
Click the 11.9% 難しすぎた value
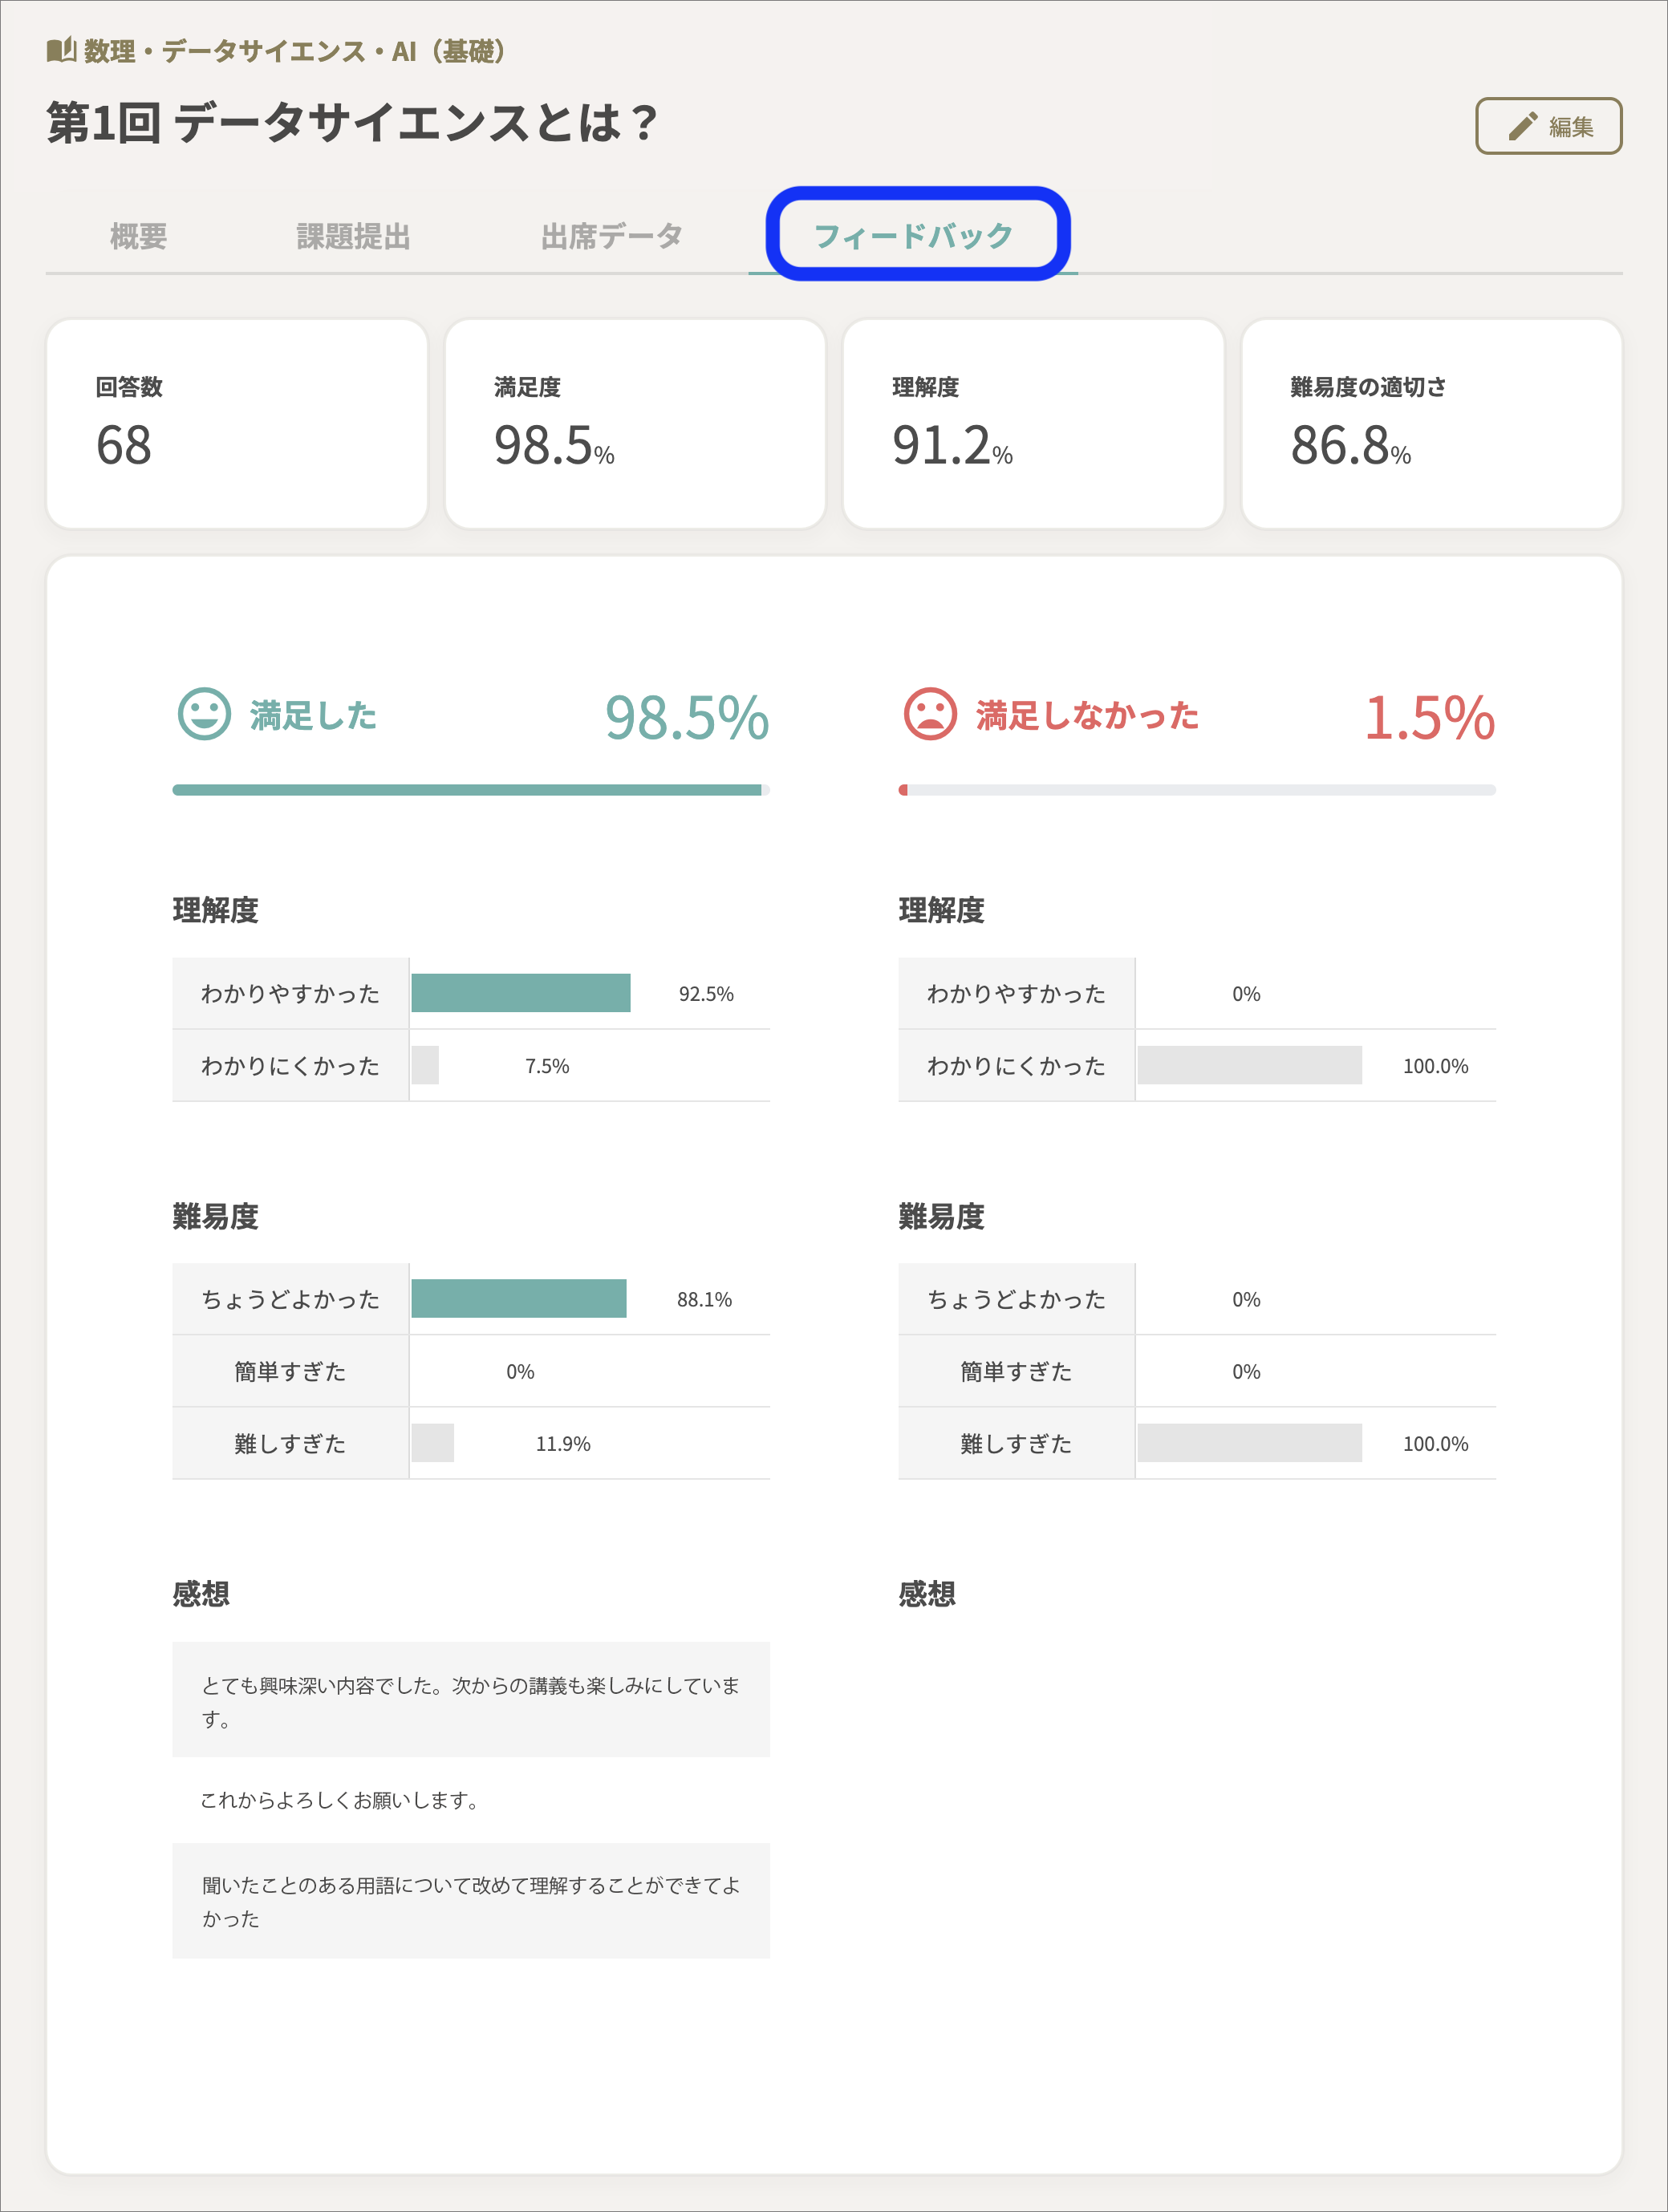(563, 1444)
